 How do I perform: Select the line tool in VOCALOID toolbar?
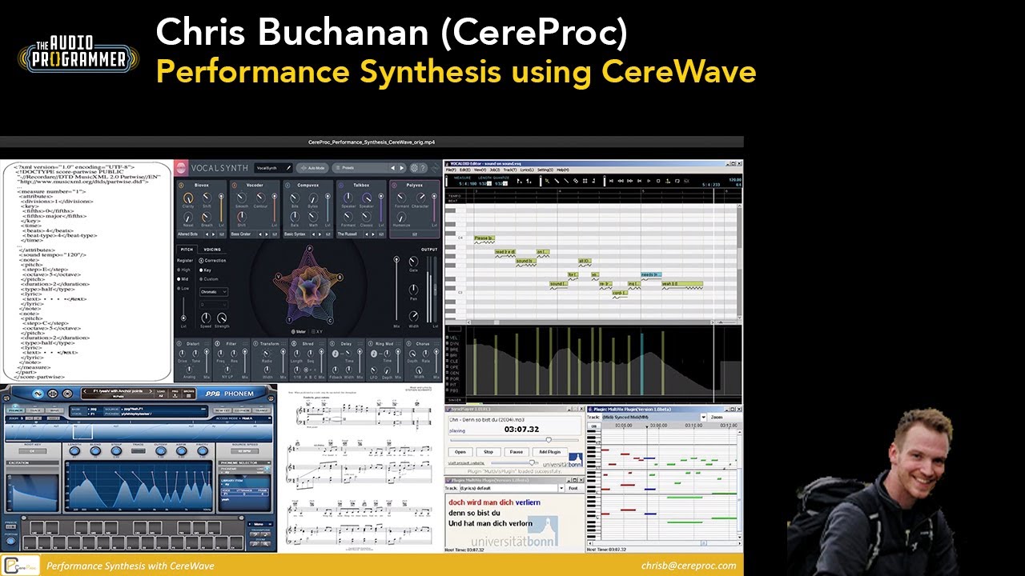pos(566,181)
